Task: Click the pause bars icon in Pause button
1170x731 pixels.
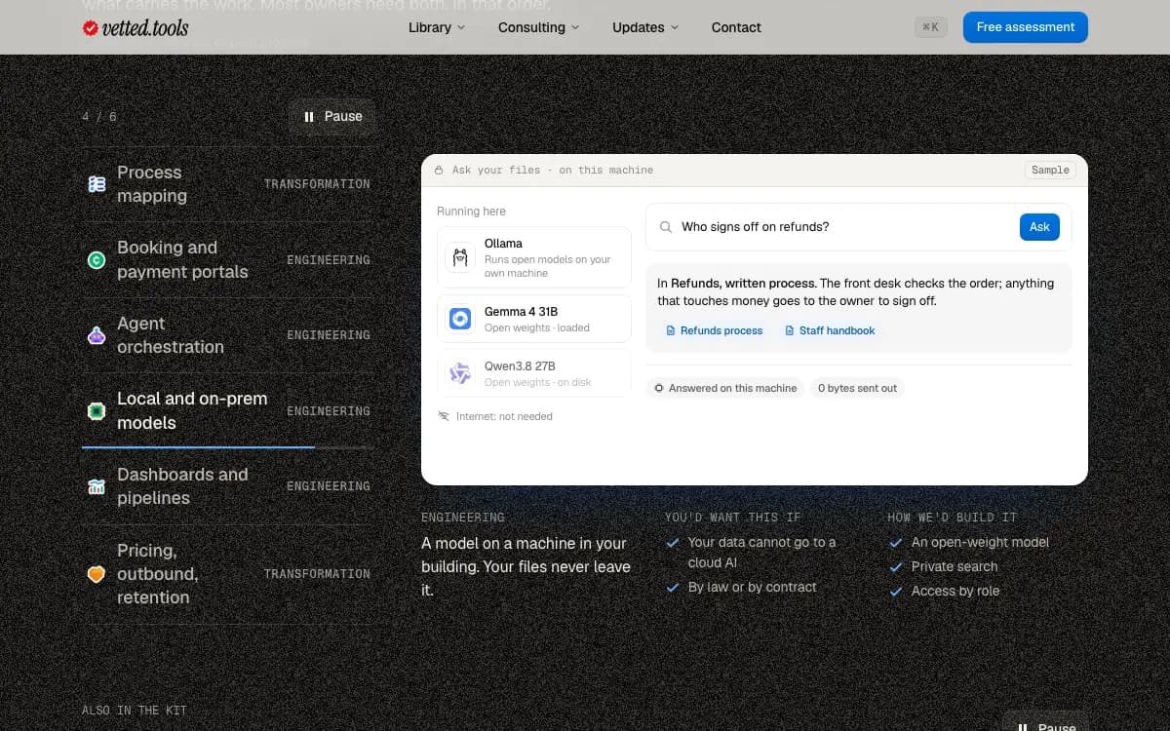Action: [x=309, y=116]
